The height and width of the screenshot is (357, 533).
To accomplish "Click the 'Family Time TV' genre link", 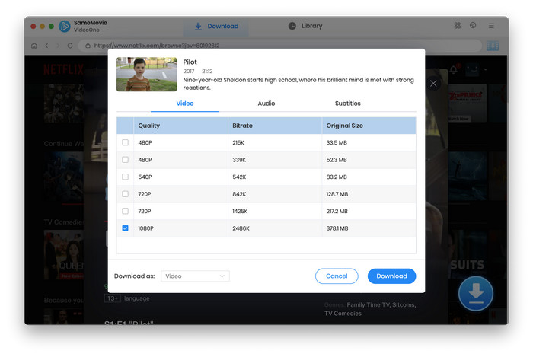I will click(x=369, y=304).
